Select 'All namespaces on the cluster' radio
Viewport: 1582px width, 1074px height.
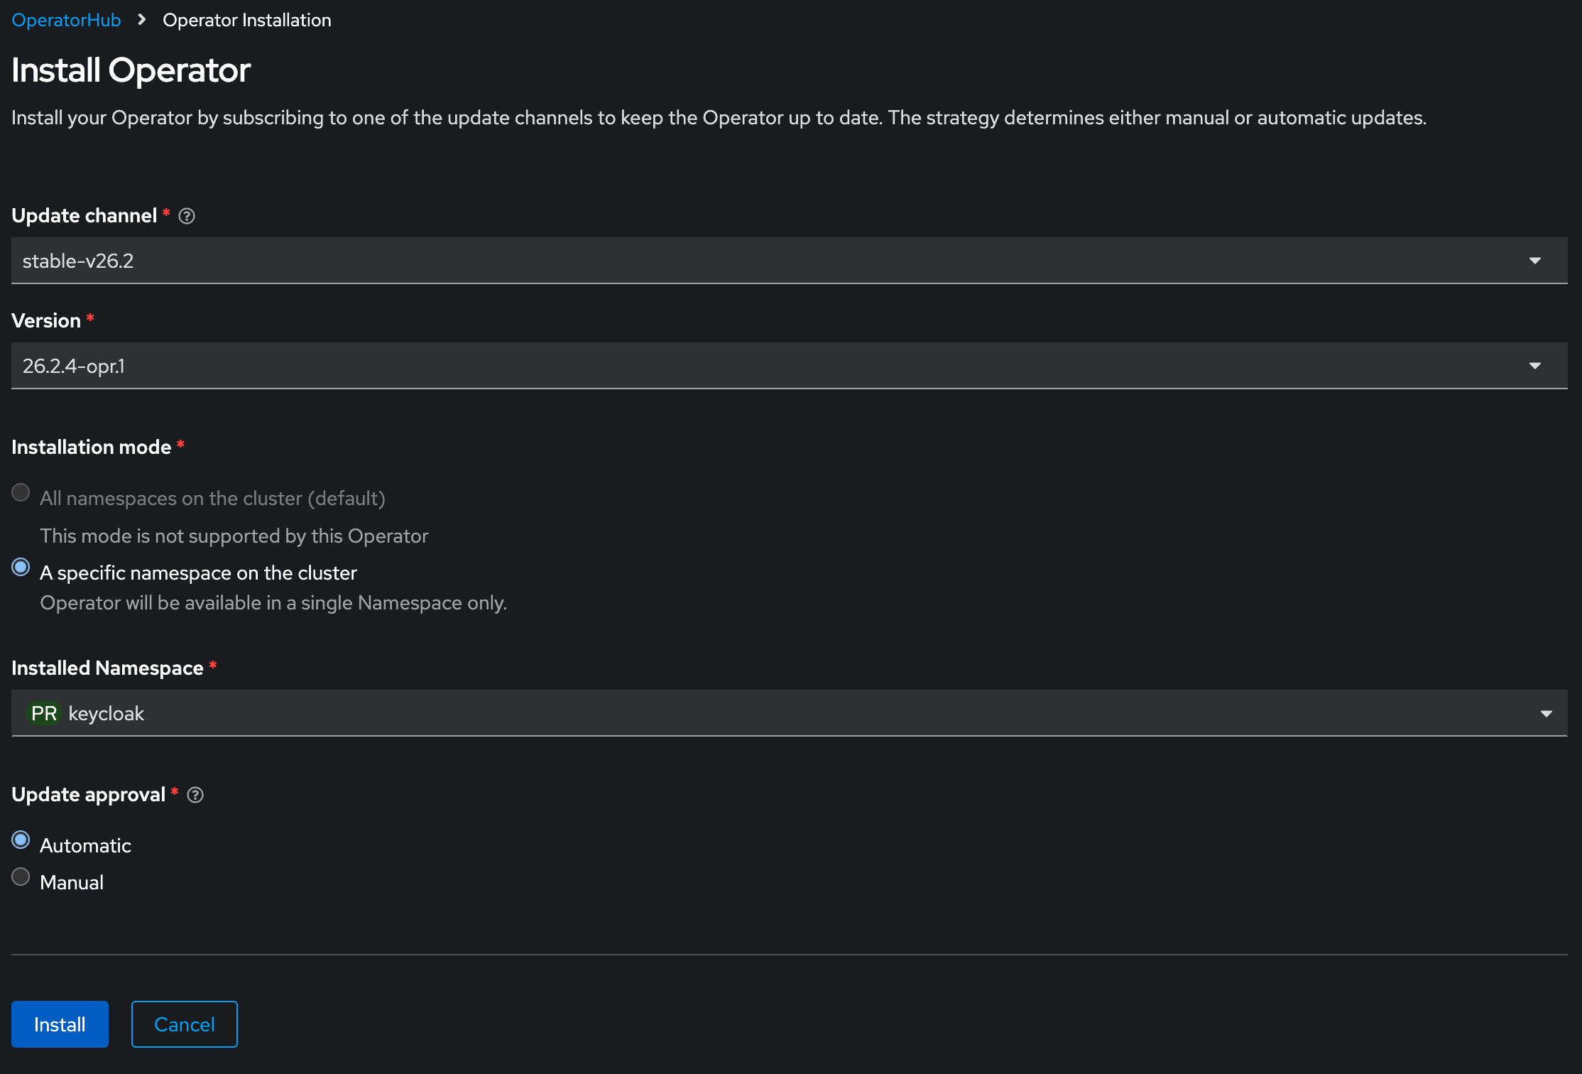[21, 492]
